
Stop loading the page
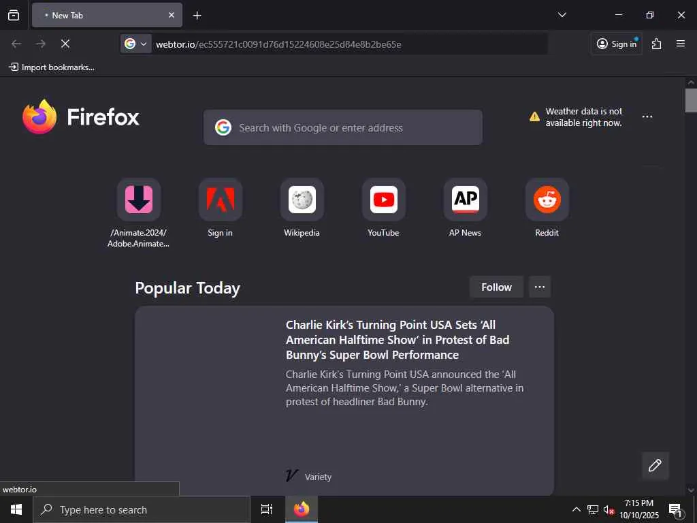65,44
